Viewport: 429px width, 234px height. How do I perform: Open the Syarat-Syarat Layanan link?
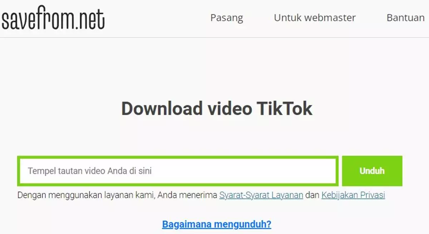pos(261,195)
